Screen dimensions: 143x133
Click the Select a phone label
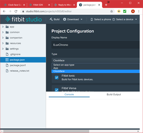pos(103,19)
